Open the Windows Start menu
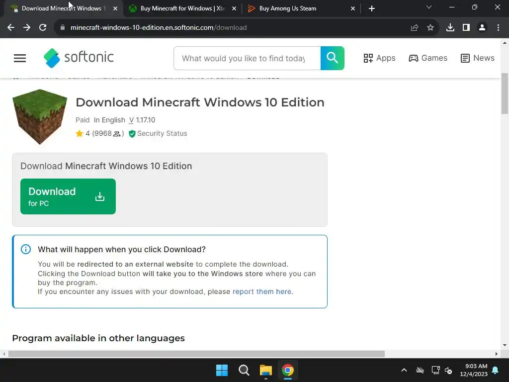The width and height of the screenshot is (509, 382). [x=222, y=370]
